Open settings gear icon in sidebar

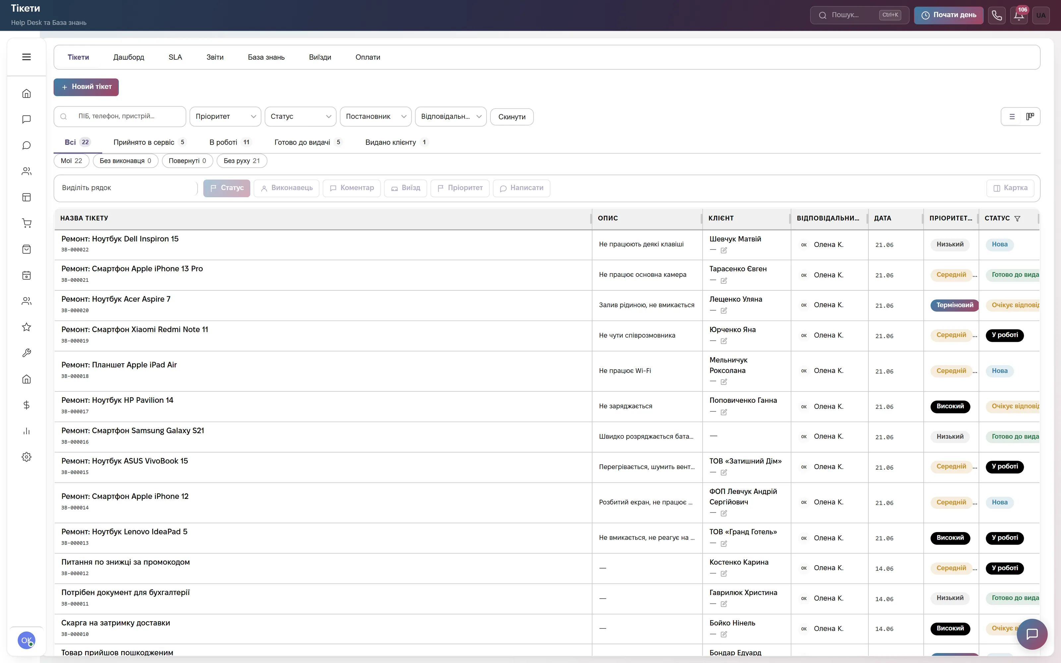26,457
